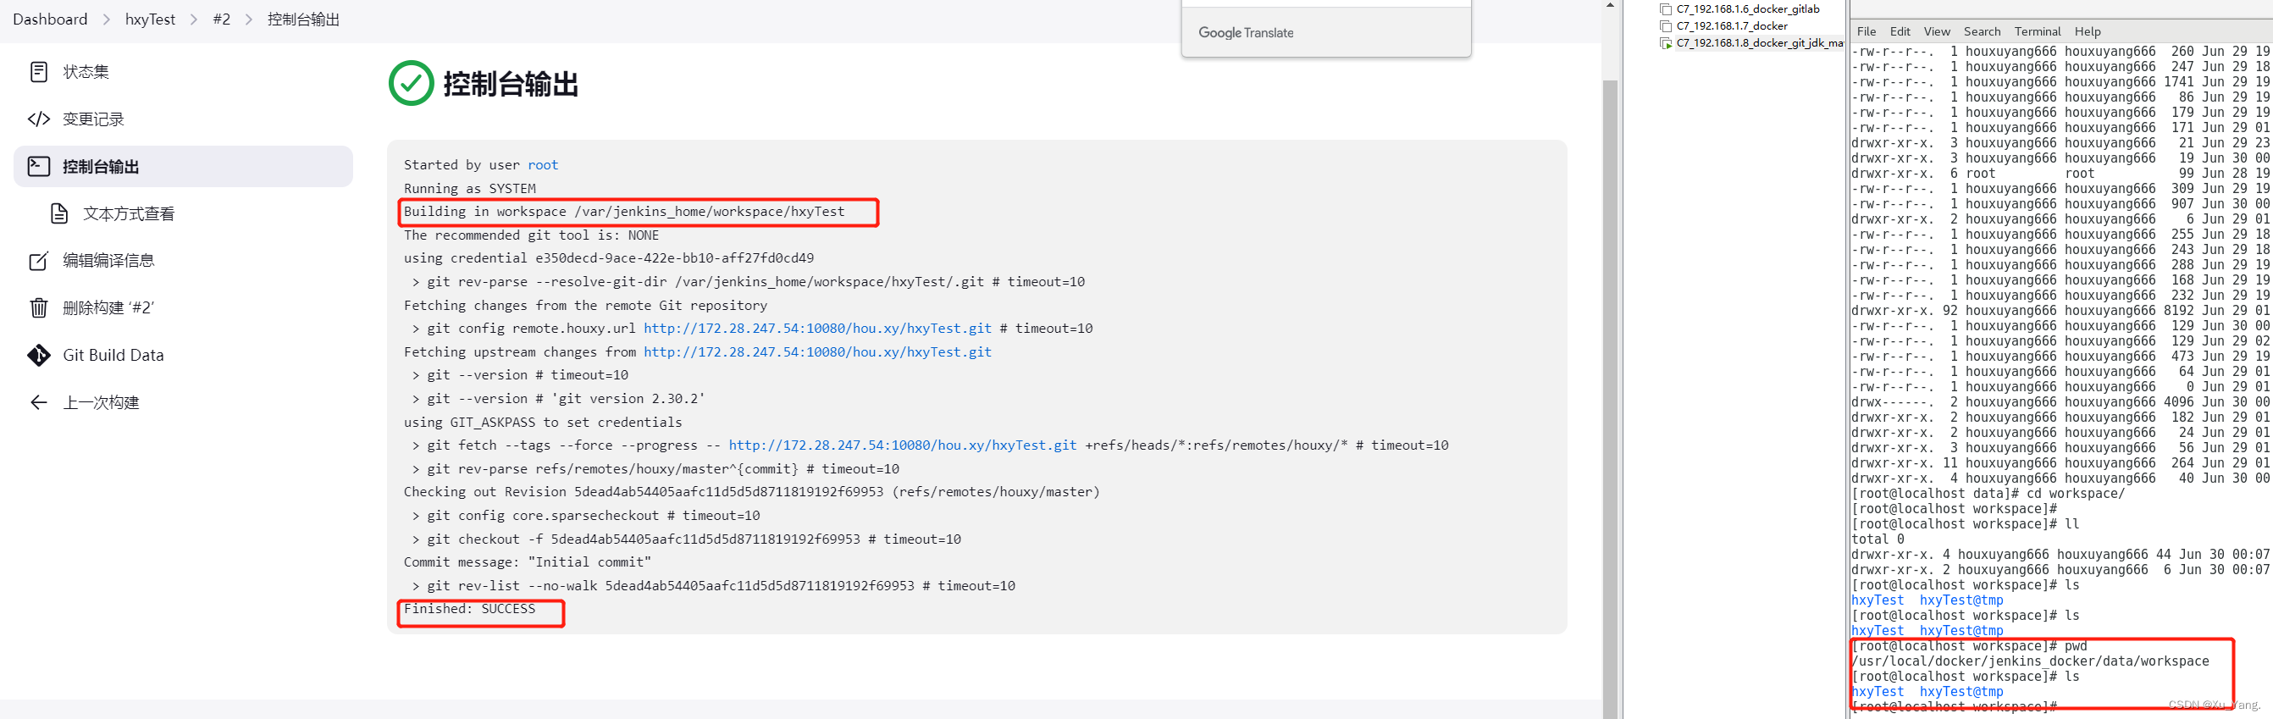Click 'Finished: SUCCESS' text
The image size is (2273, 719).
click(469, 609)
